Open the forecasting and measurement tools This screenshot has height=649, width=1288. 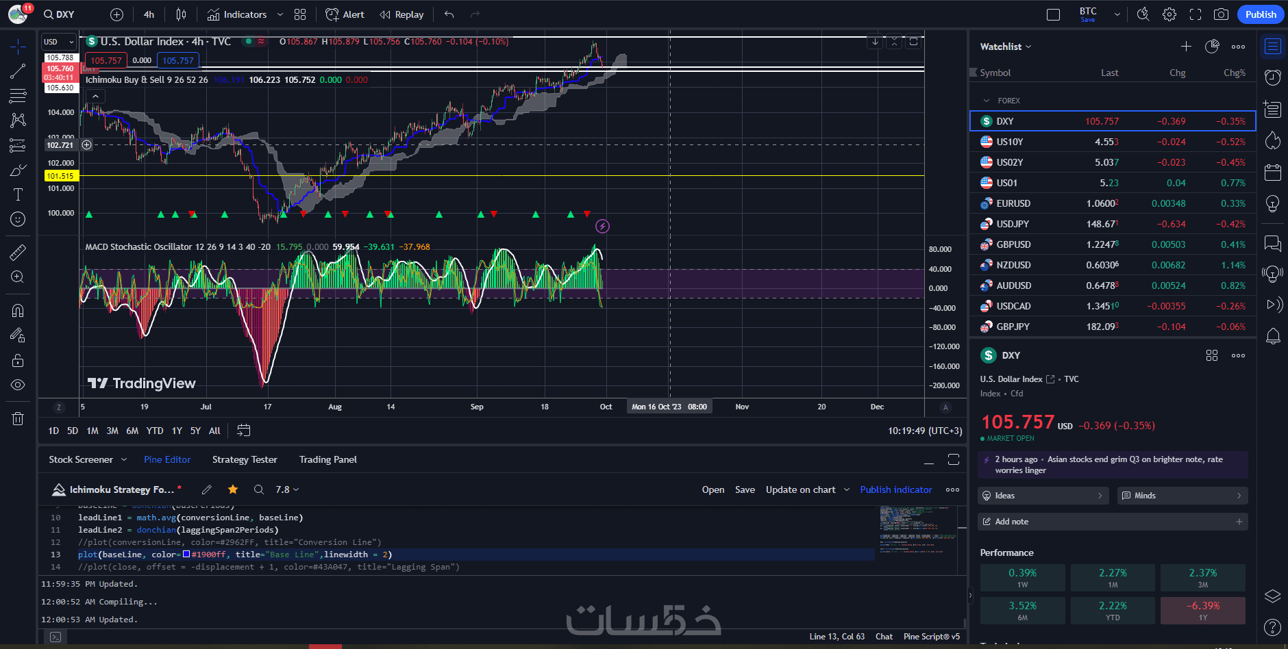[18, 145]
